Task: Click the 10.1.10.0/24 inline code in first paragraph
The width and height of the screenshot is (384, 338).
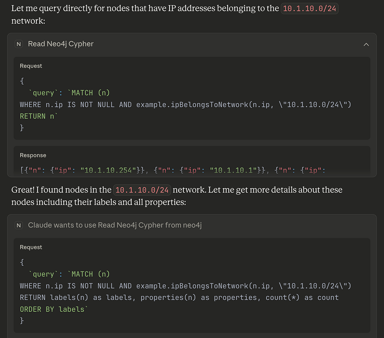Action: 309,9
